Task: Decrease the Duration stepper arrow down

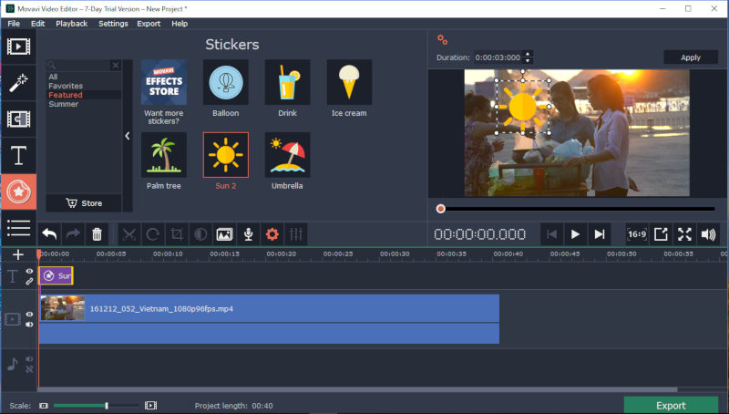Action: click(x=528, y=60)
